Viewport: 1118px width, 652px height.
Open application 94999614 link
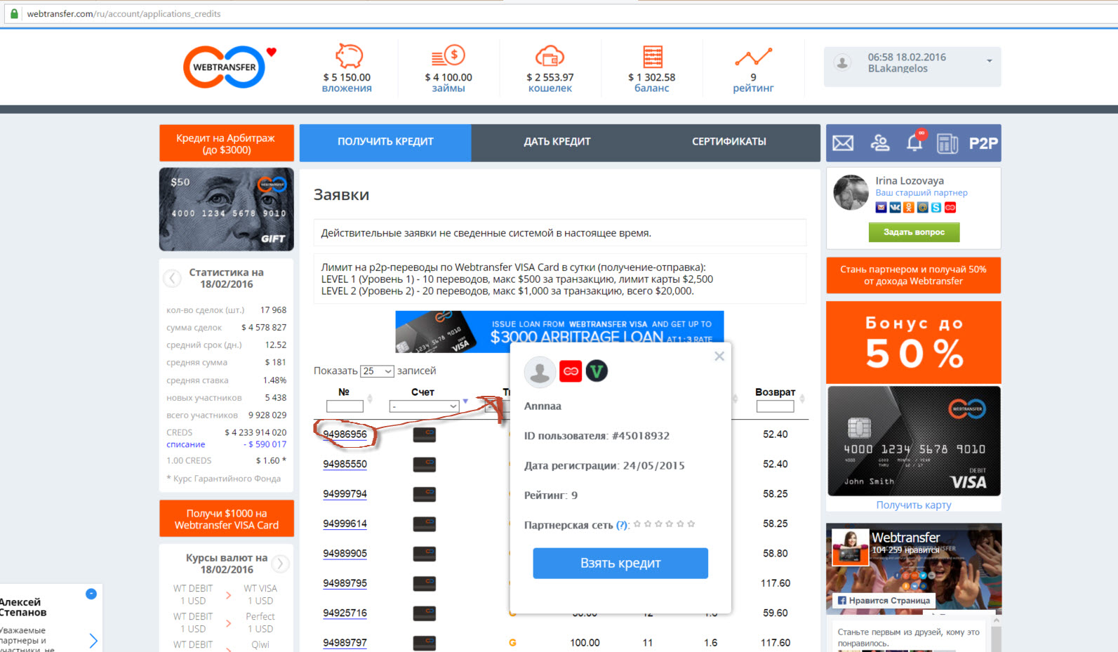click(345, 524)
